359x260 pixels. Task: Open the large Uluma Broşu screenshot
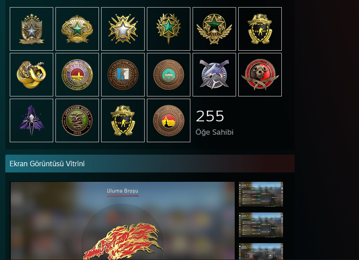[122, 220]
